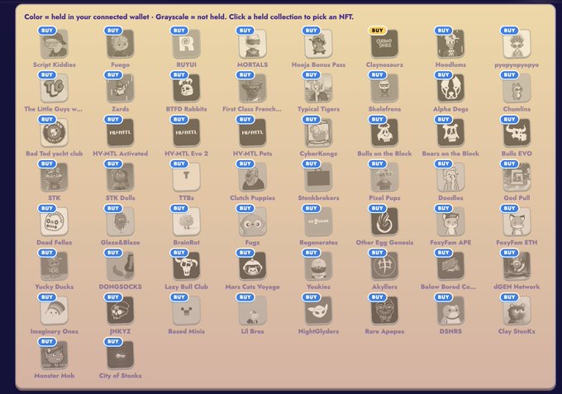Click BUY badge above STK
This screenshot has height=394, width=562.
47,164
